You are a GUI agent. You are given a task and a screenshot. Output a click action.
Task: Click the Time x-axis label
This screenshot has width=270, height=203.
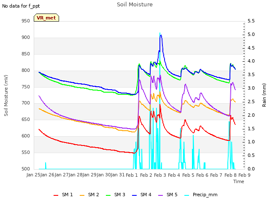239,181
